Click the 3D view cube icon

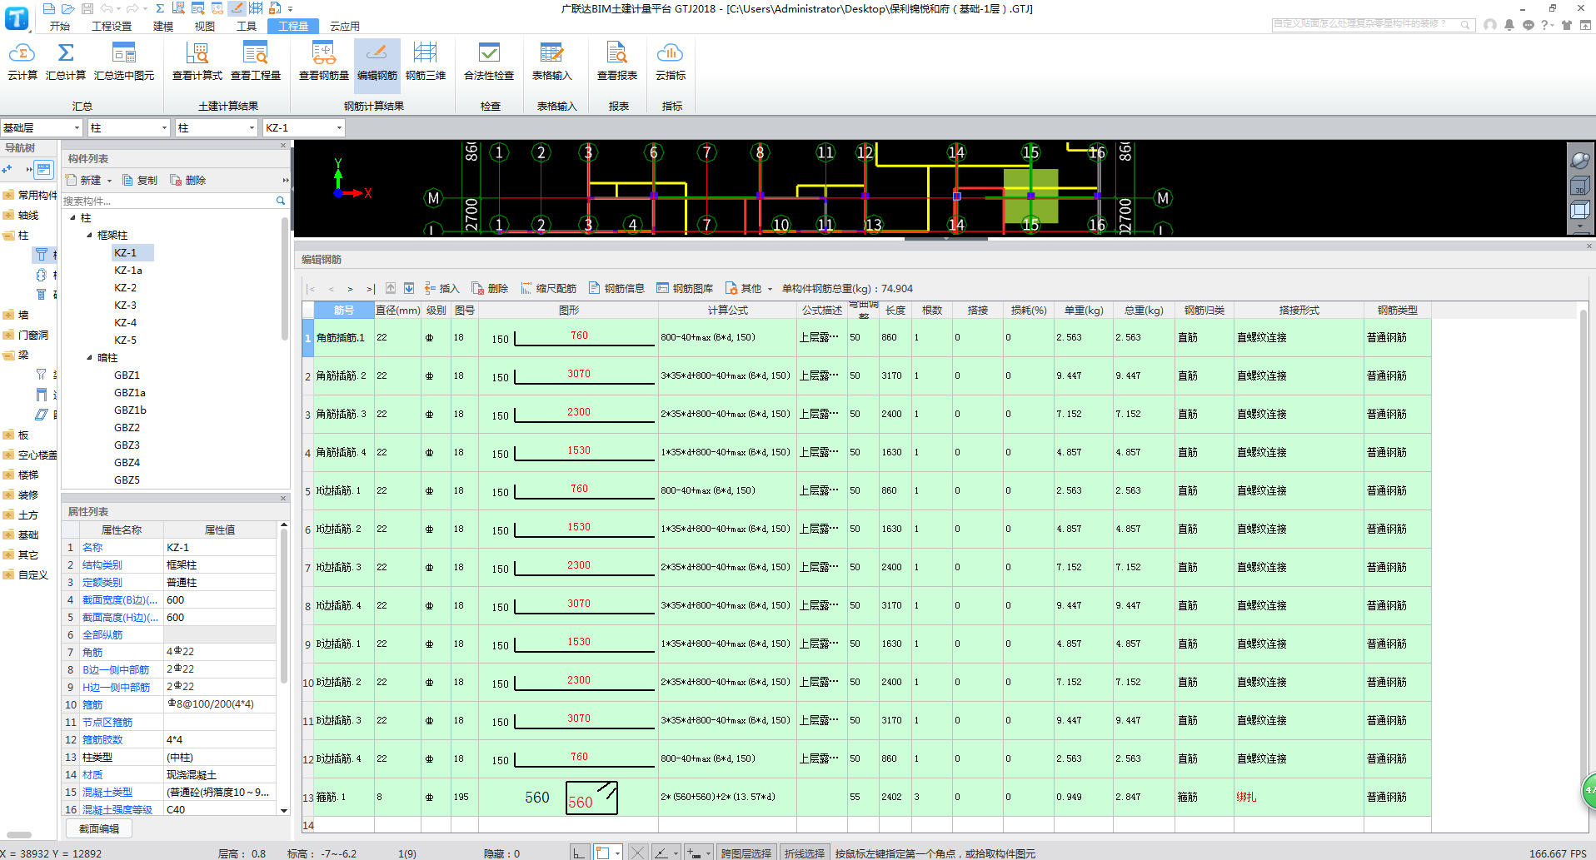[1579, 186]
